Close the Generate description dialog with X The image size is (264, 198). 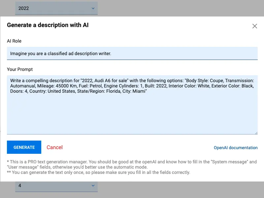point(254,26)
